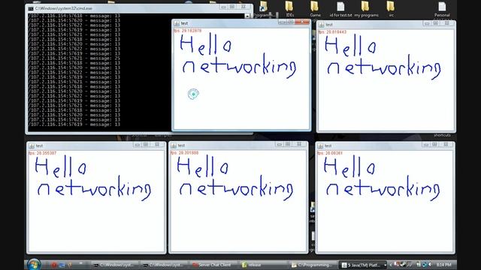Viewport: 481px width, 270px height.
Task: Click the volume icon in the system tray
Action: 431,265
